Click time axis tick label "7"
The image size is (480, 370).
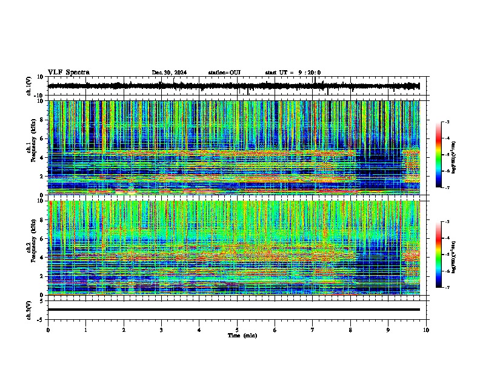313,330
